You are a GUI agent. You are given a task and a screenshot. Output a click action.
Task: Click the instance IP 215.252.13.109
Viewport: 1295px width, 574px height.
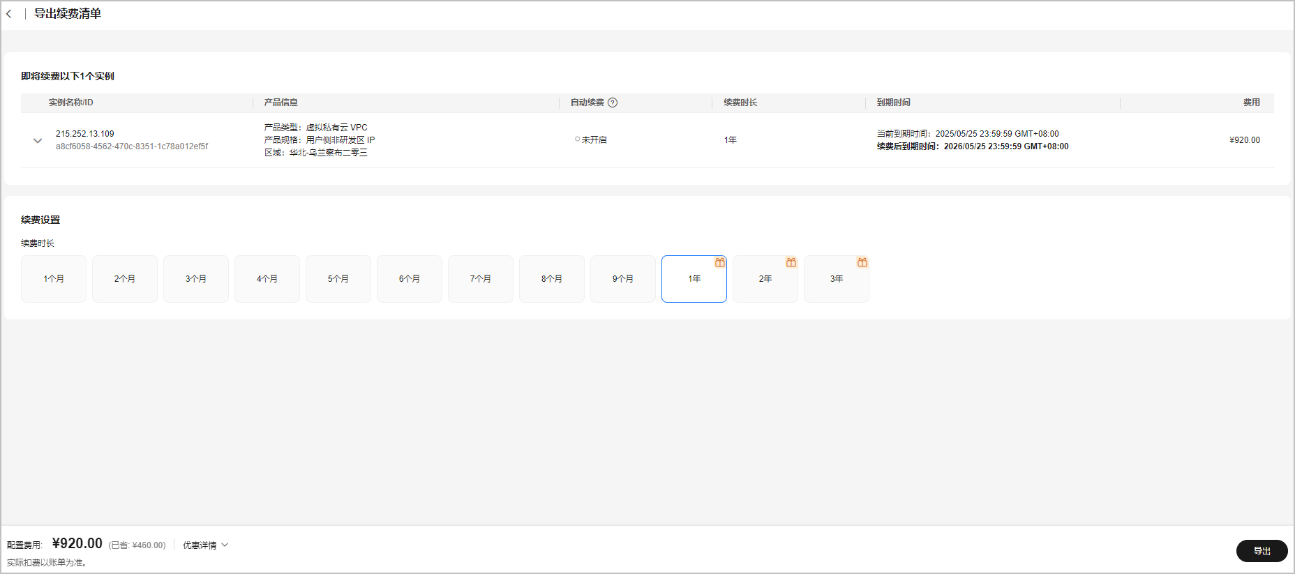click(x=85, y=134)
